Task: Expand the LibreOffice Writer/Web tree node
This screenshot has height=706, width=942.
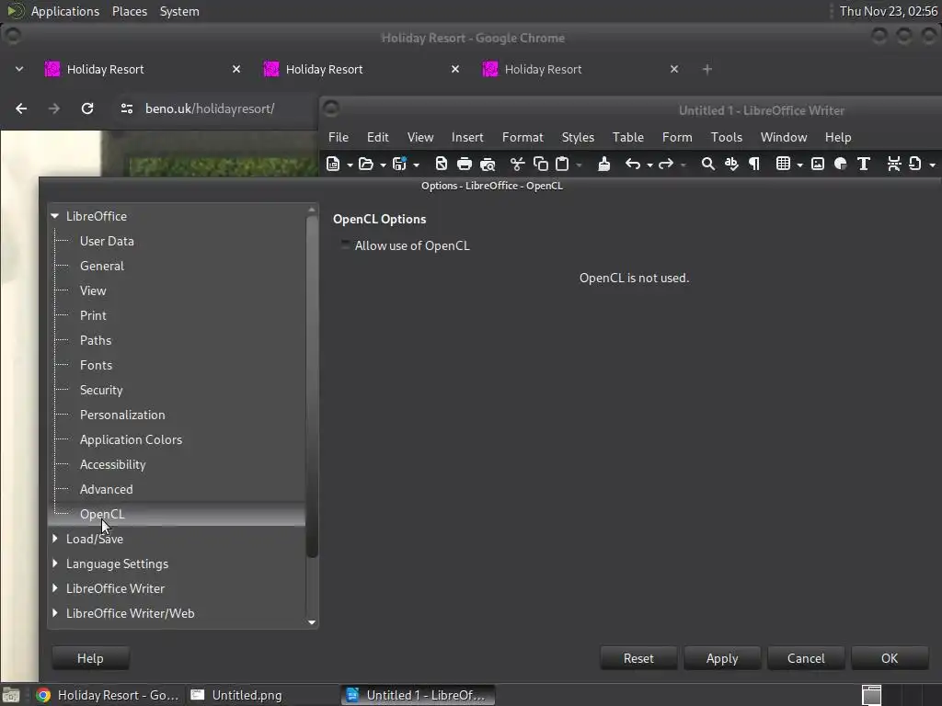Action: coord(54,613)
